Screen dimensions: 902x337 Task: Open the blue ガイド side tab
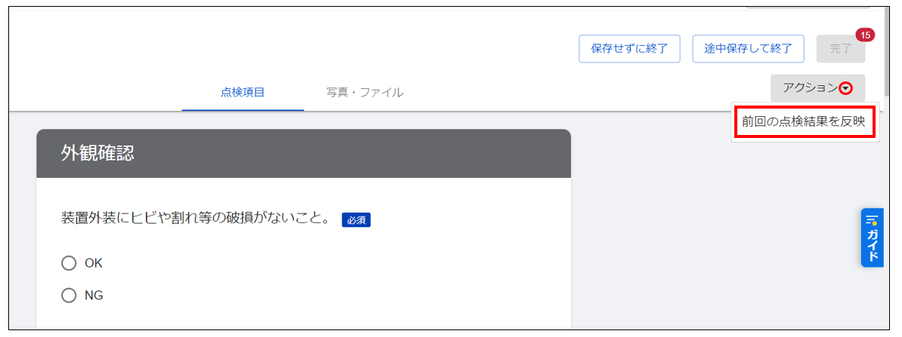click(x=872, y=237)
